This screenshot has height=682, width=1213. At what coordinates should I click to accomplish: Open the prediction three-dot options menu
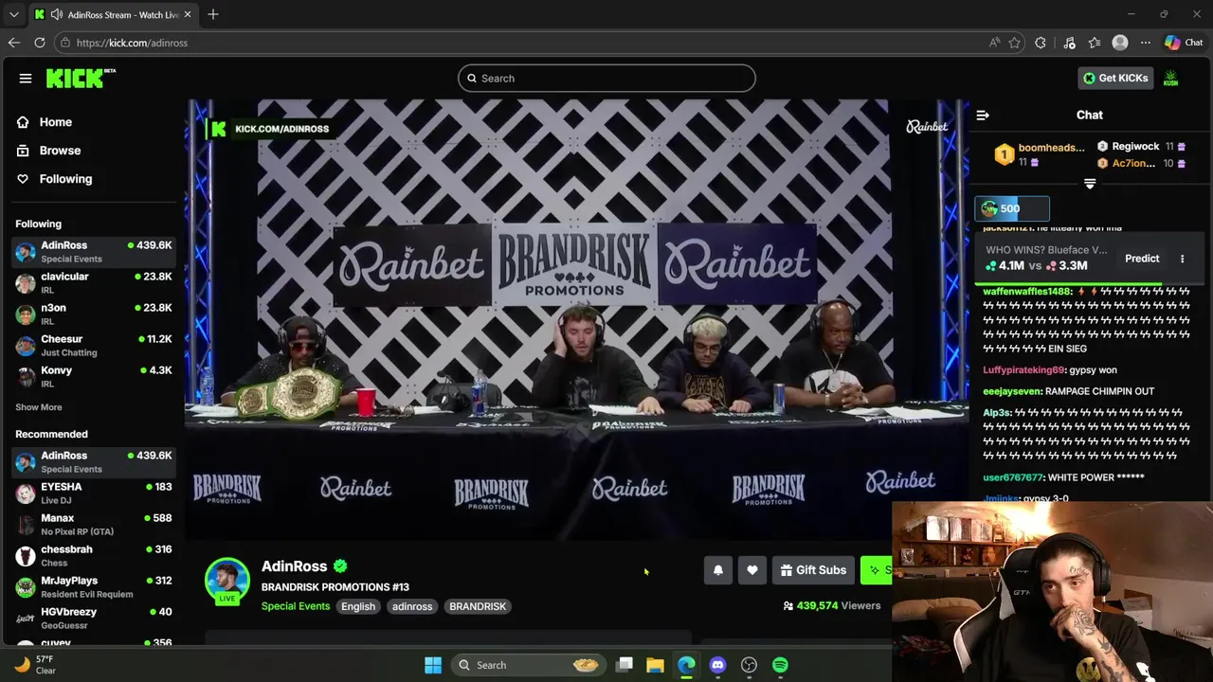(x=1182, y=259)
